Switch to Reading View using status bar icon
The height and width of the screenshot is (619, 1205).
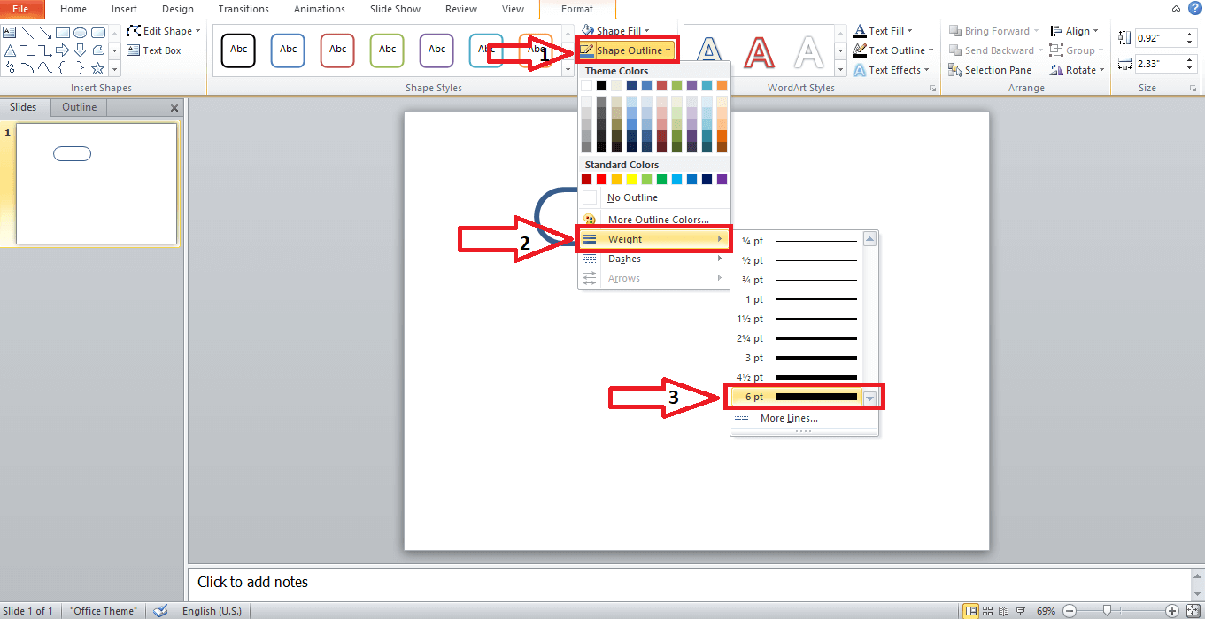(1003, 611)
